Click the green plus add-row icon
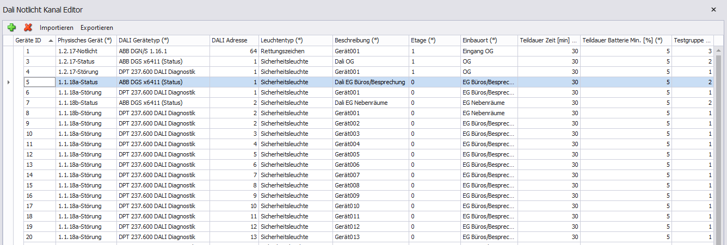The image size is (727, 245). click(11, 27)
